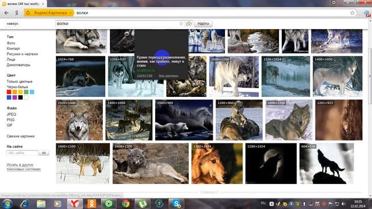The width and height of the screenshot is (372, 209).
Task: Select 'Черно-белые' color filter
Action: pyautogui.click(x=17, y=87)
